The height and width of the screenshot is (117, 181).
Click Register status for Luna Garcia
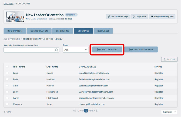pyautogui.click(x=159, y=73)
